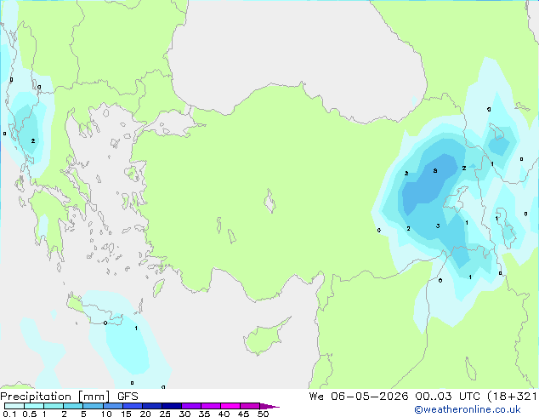Viewport: 539px width, 417px height.
Task: Click the 1–2 mm legend swatch
Action: pos(54,406)
